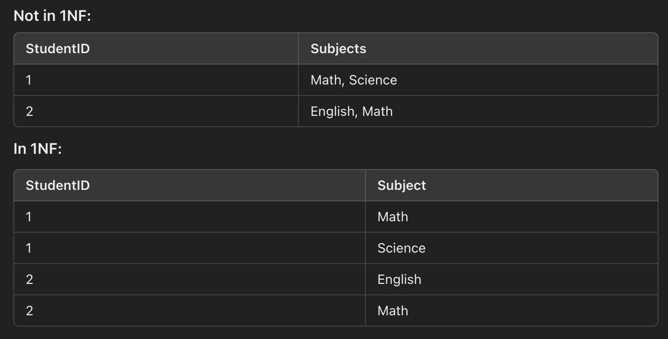This screenshot has width=668, height=339.
Task: Select the StudentID header in first table
Action: [x=156, y=48]
